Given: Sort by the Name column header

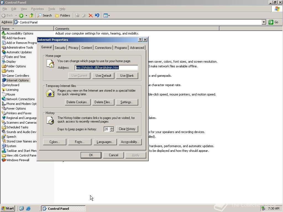Looking at the screenshot, I should point(27,29).
